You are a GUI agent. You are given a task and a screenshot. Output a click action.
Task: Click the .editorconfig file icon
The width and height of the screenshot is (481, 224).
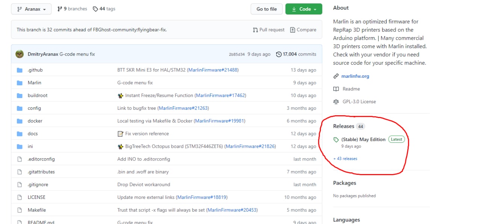click(x=20, y=159)
